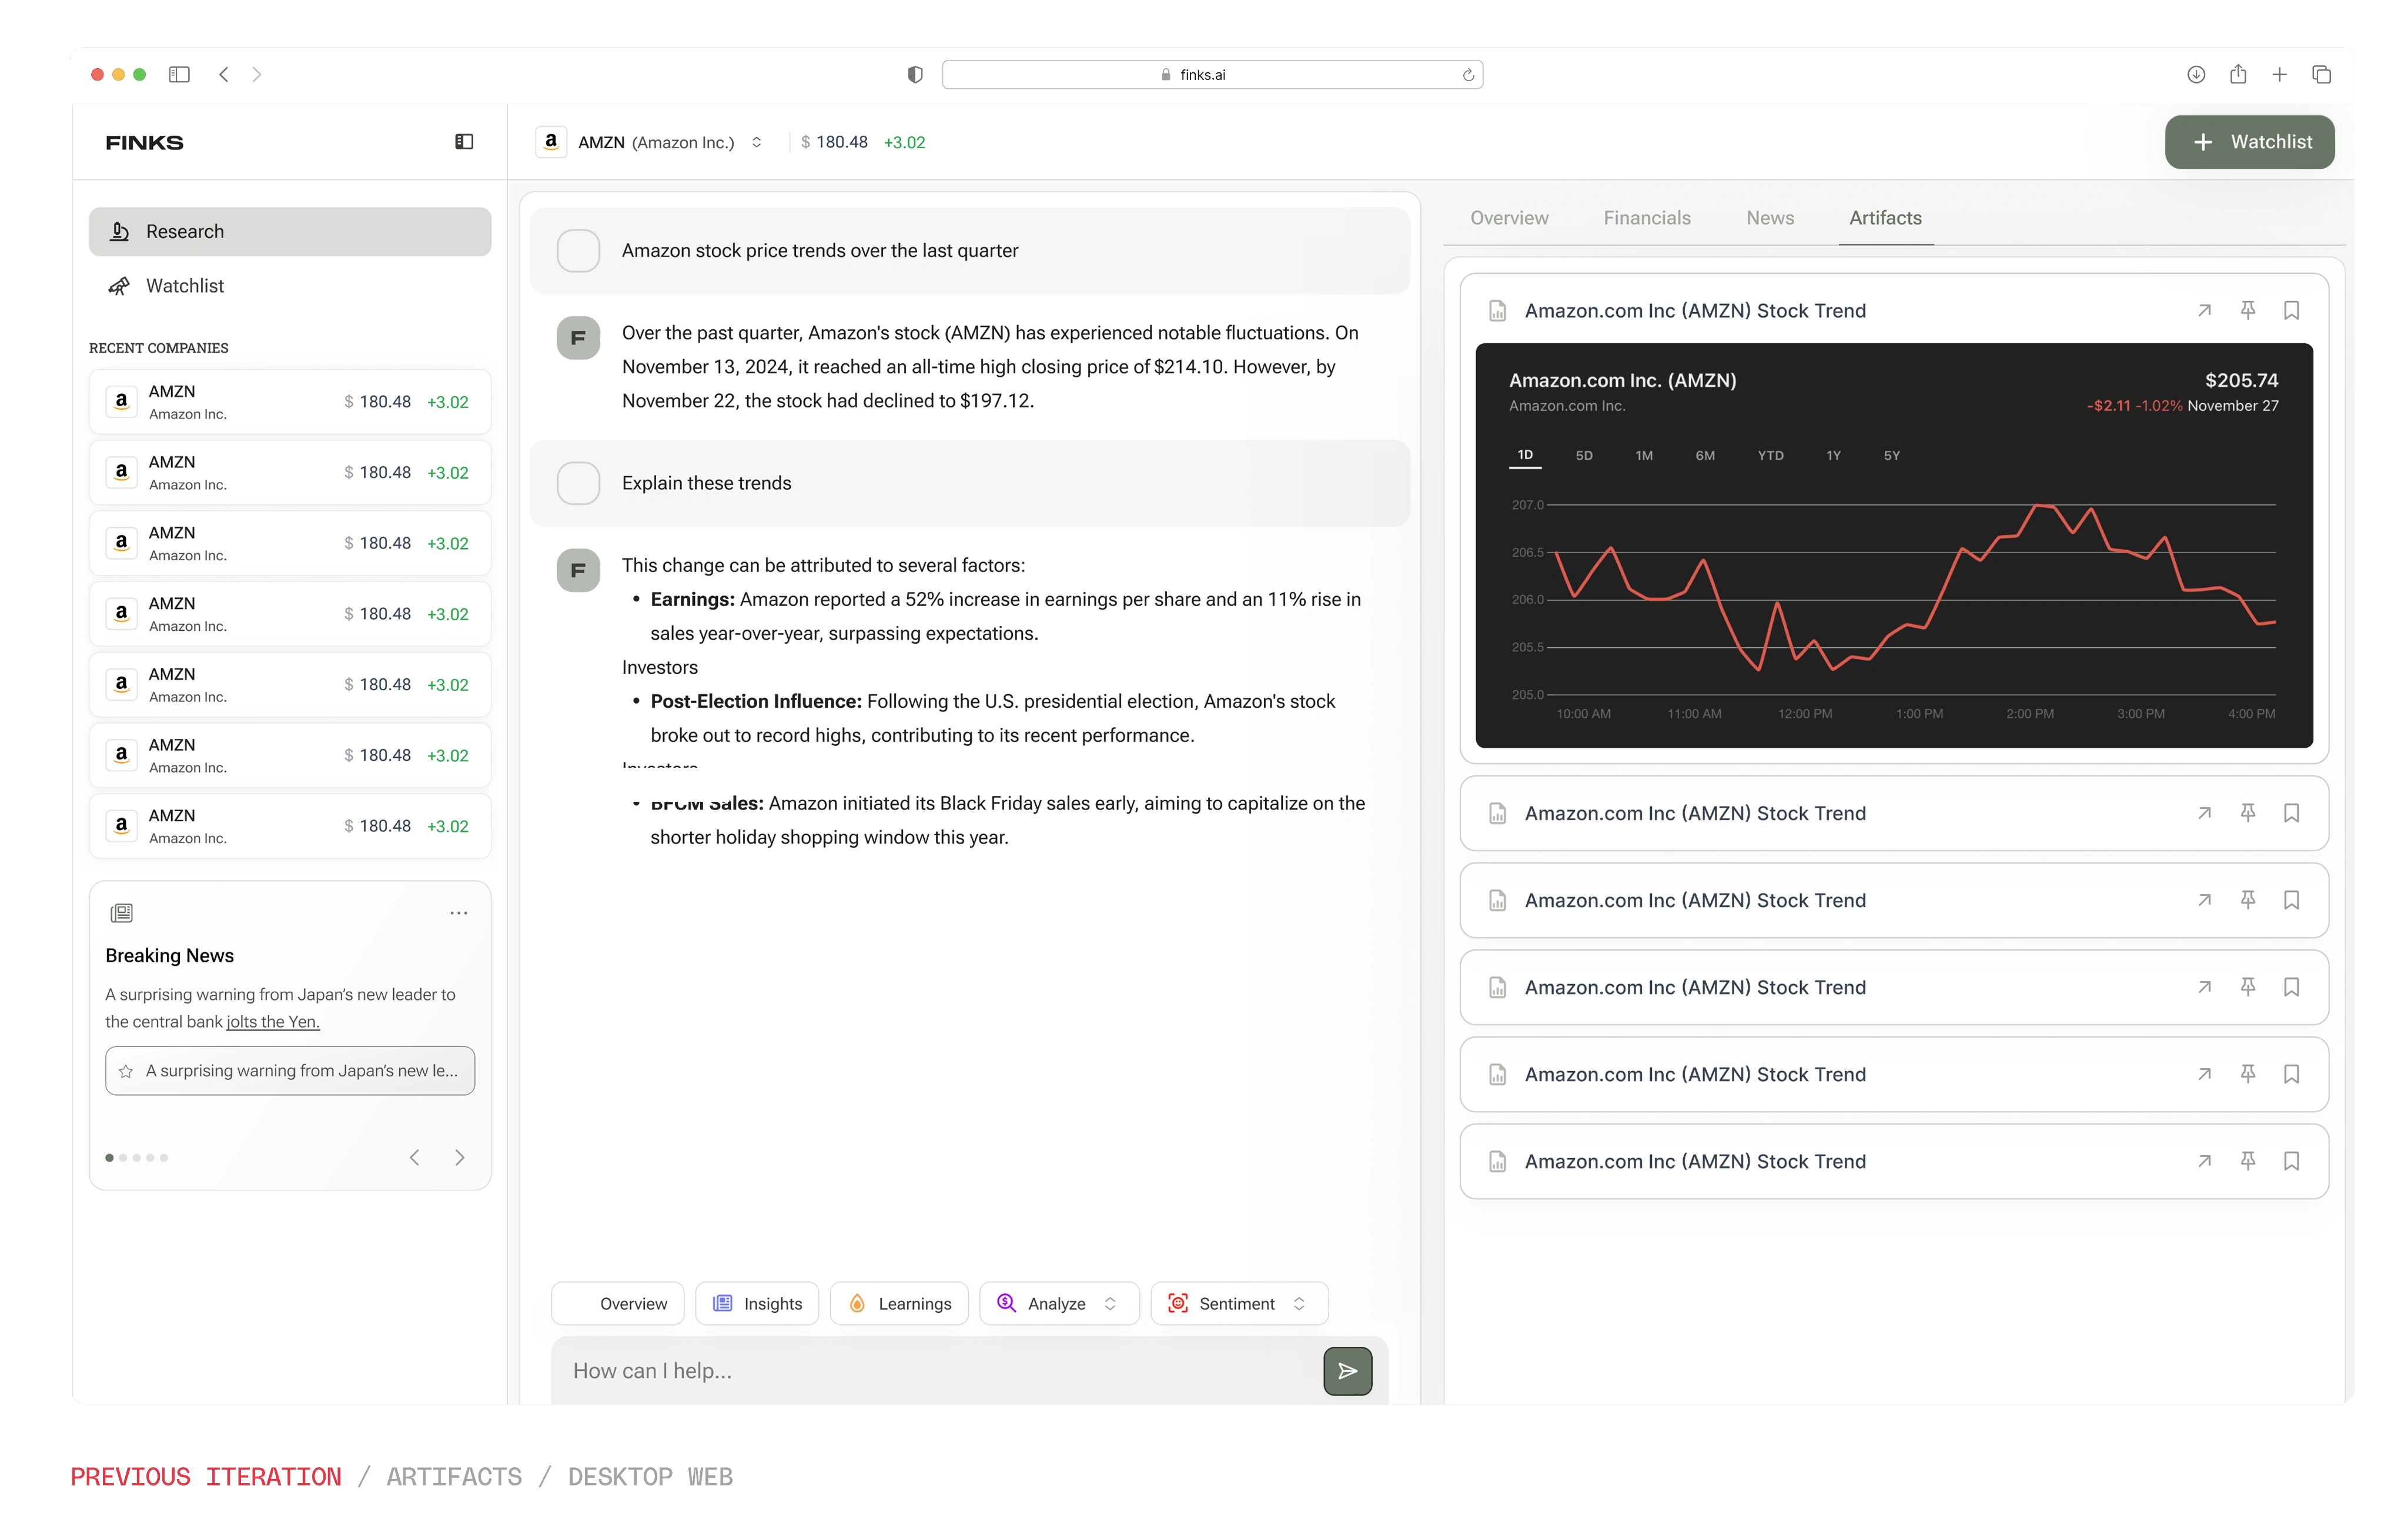
Task: Select the 1M chart range
Action: (1644, 455)
